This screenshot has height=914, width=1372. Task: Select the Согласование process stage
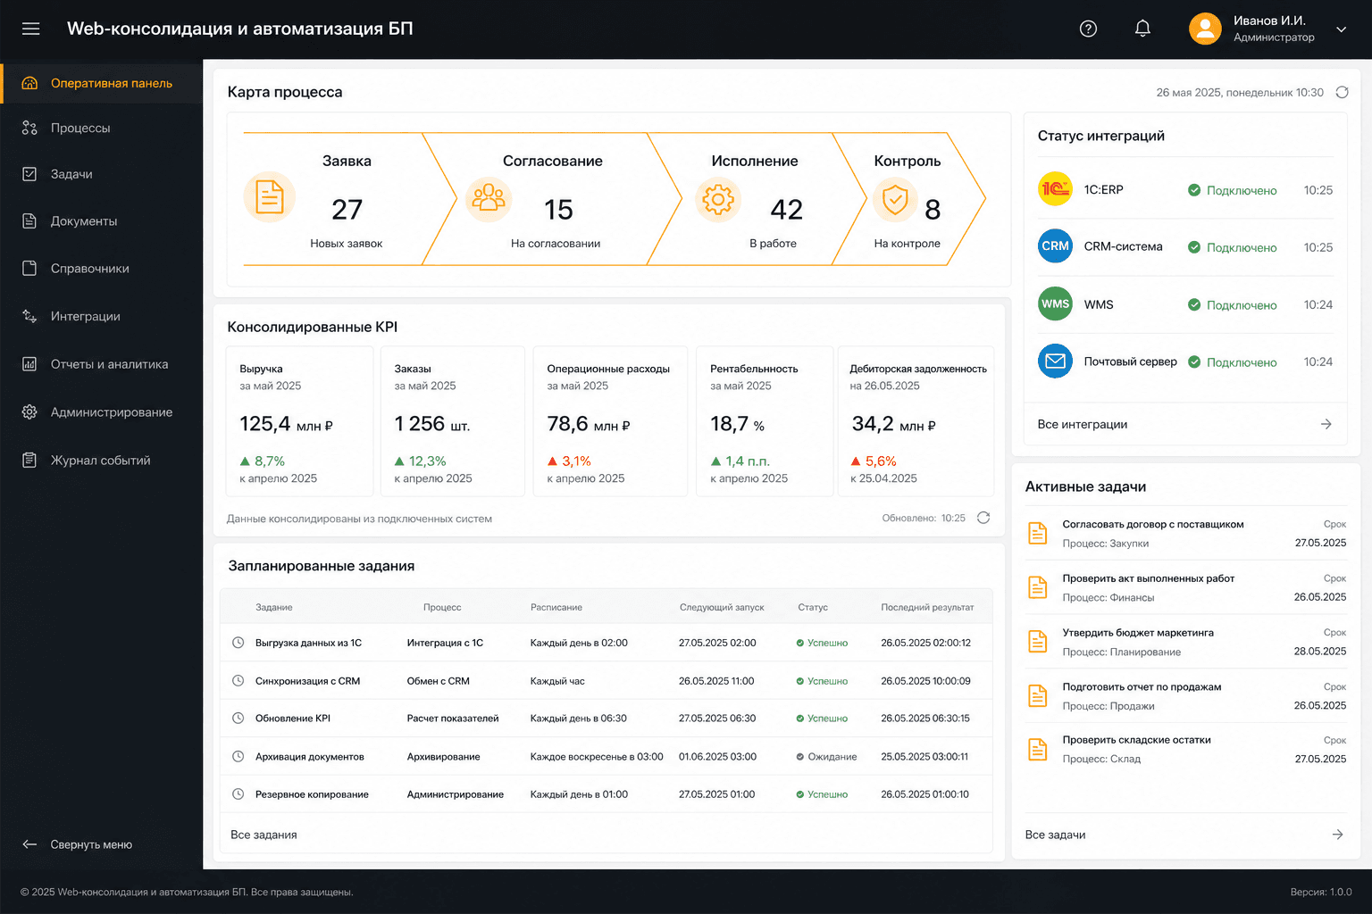(x=552, y=199)
